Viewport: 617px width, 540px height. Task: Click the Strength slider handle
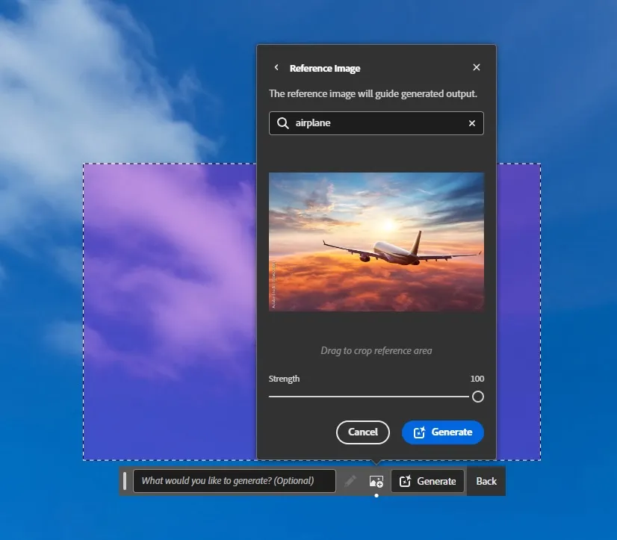(x=478, y=397)
